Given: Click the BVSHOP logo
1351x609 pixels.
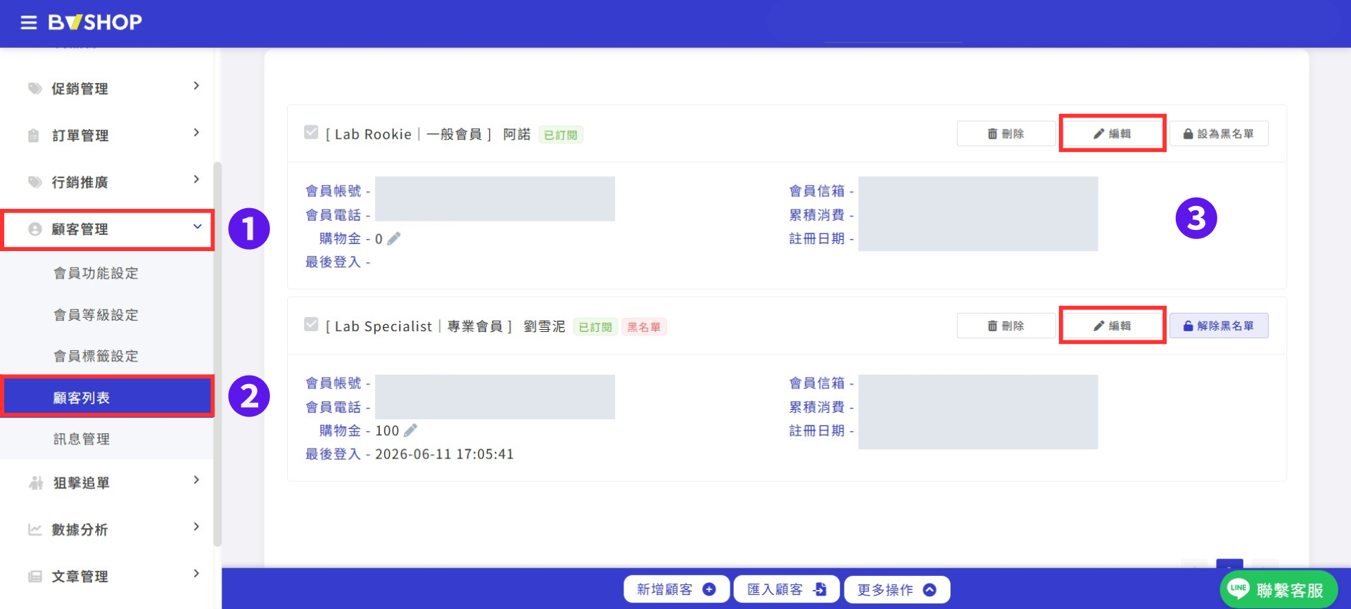Looking at the screenshot, I should tap(95, 23).
